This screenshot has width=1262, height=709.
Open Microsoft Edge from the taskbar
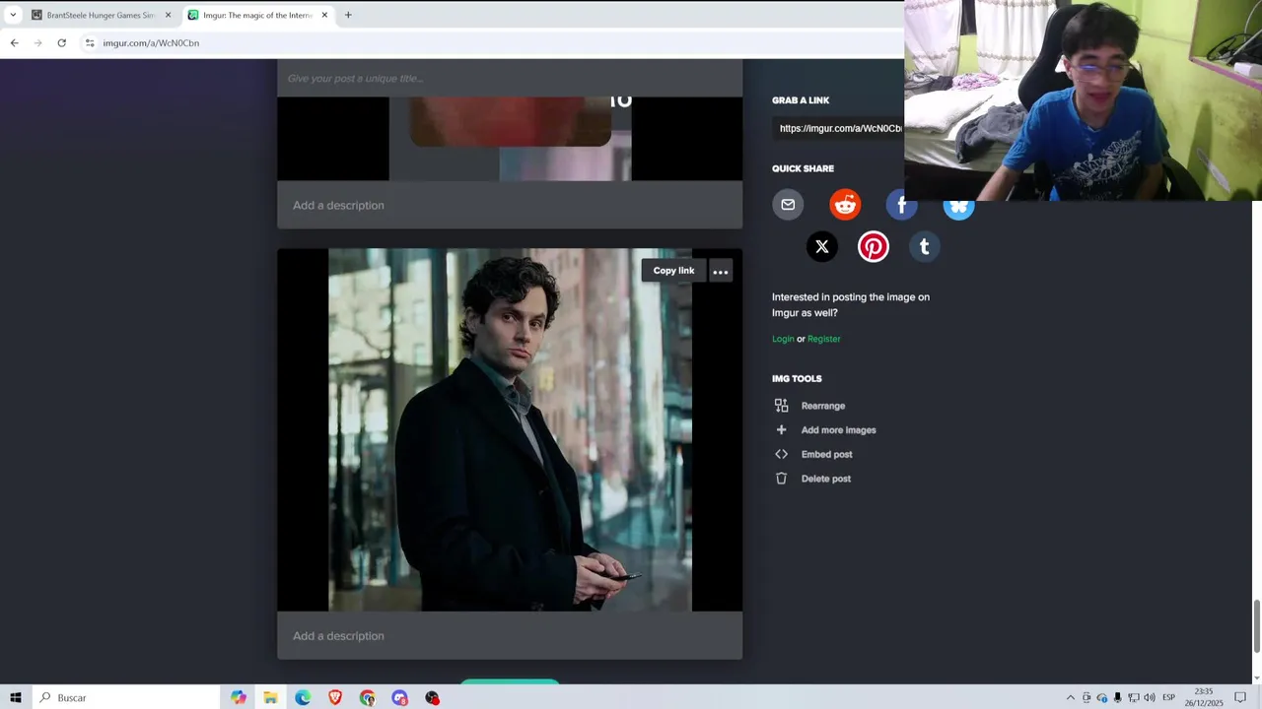303,697
